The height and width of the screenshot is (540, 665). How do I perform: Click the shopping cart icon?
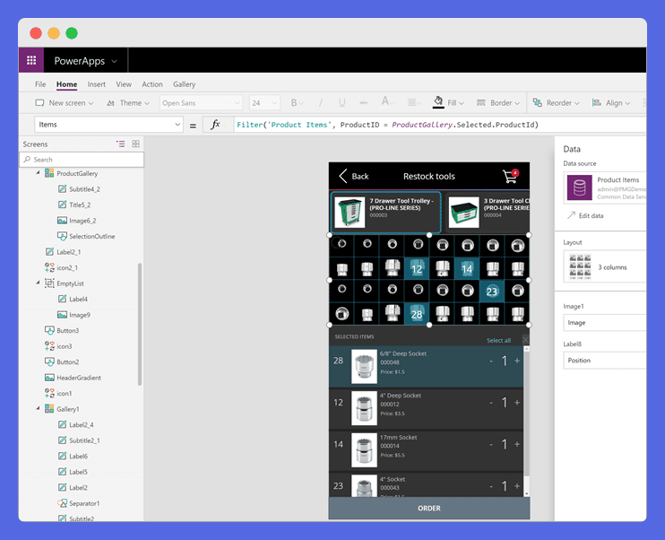511,176
